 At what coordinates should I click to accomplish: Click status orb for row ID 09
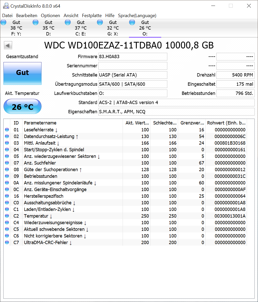tap(7, 176)
